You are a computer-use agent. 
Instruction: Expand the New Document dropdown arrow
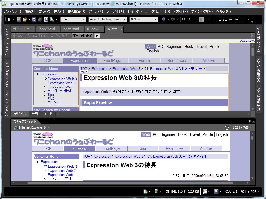(14, 19)
